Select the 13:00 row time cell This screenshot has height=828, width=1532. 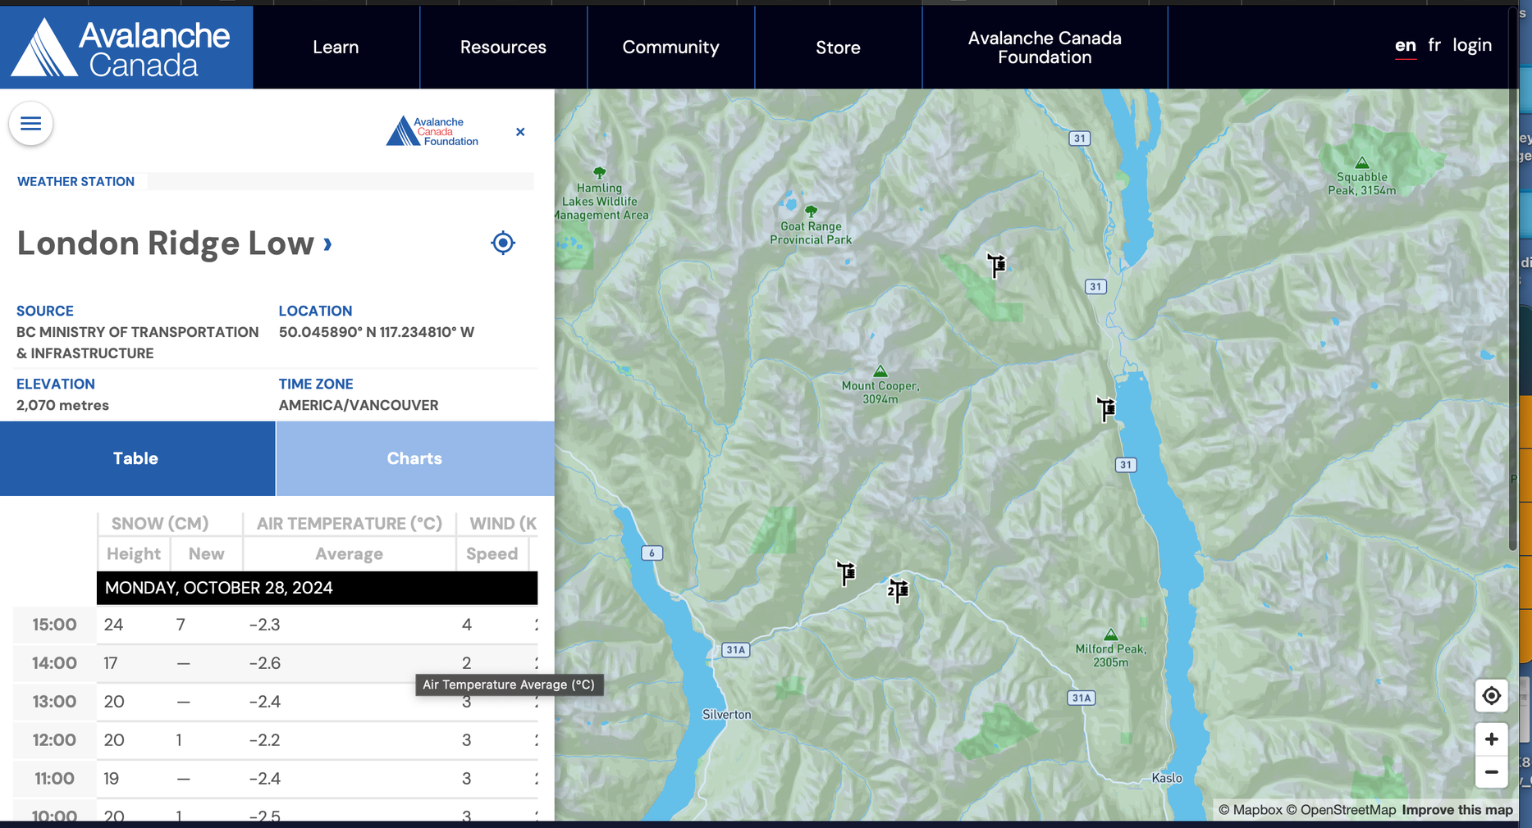coord(55,702)
